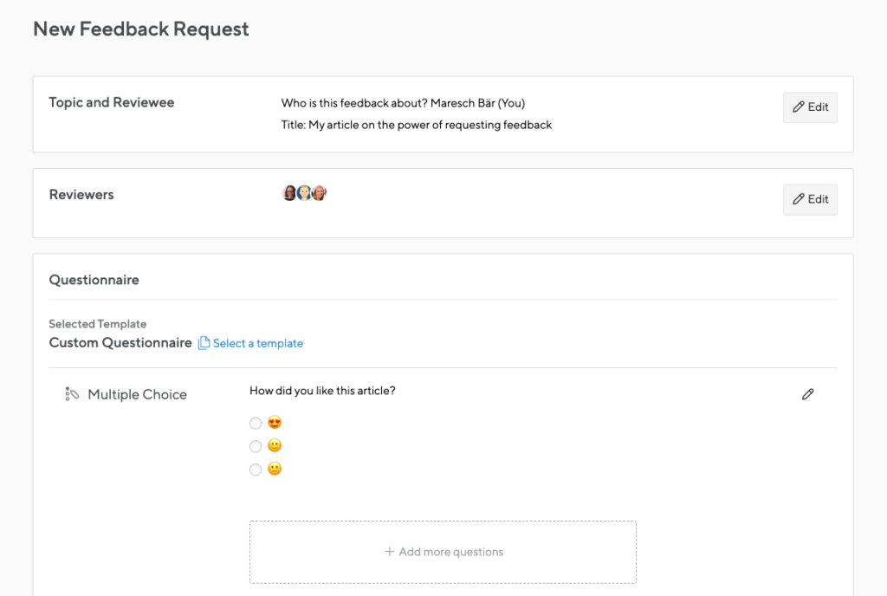Screen dimensions: 887x596
Task: Select the radio button for the neutral answer
Action: (256, 446)
